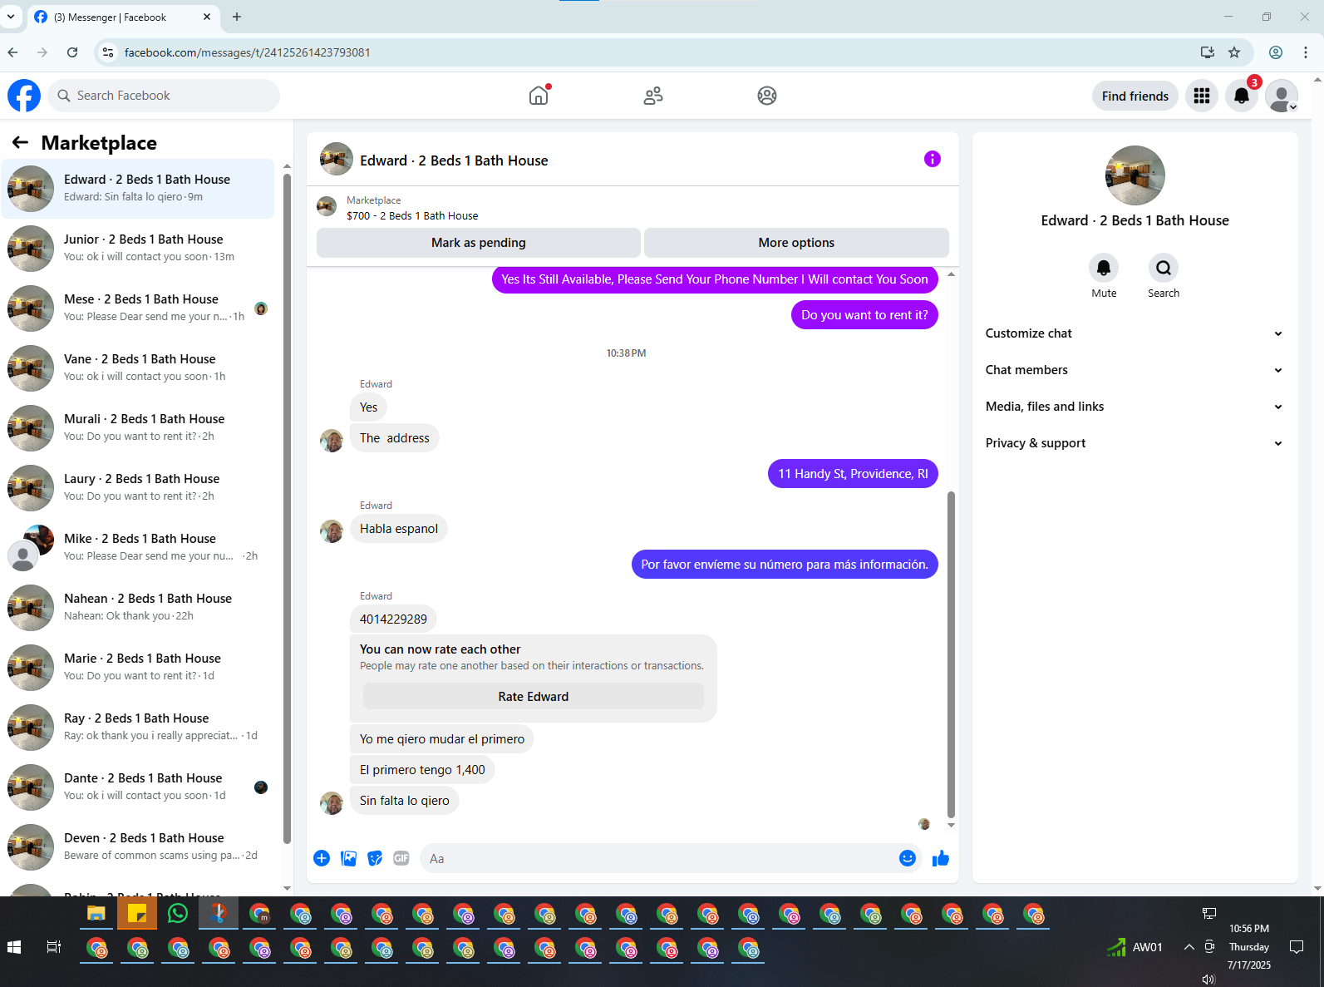Expand Chat members section
Screen dimensions: 1324x987
pos(1135,370)
